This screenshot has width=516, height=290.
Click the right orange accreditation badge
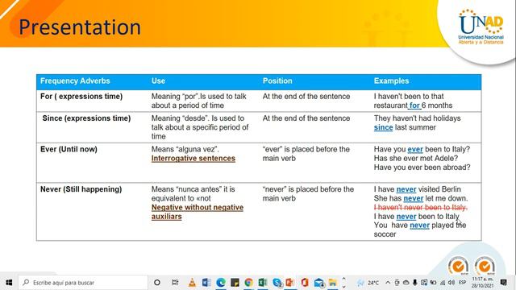pos(485,265)
